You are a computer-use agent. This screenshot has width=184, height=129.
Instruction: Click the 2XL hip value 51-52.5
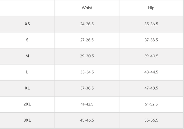click(151, 104)
